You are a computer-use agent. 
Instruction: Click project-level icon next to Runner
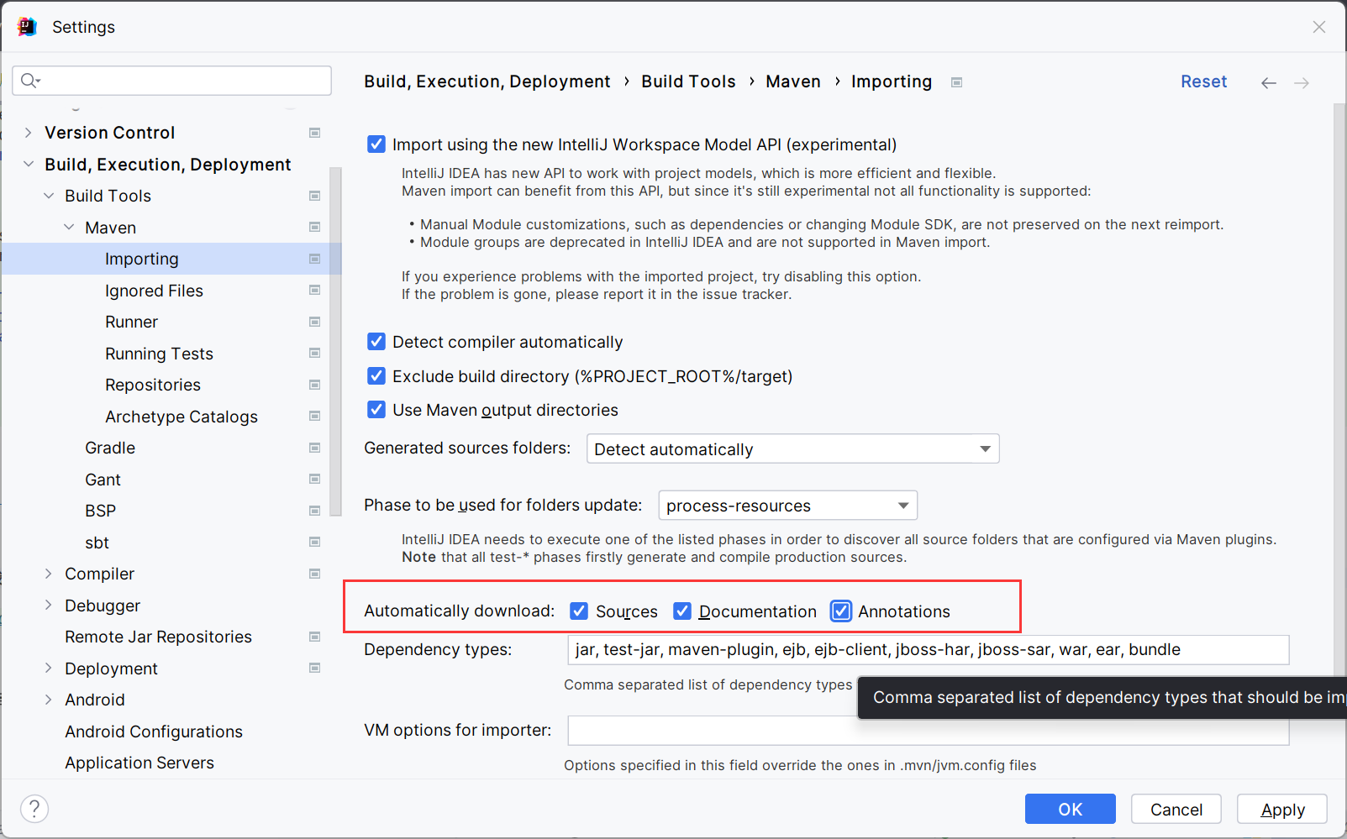315,322
